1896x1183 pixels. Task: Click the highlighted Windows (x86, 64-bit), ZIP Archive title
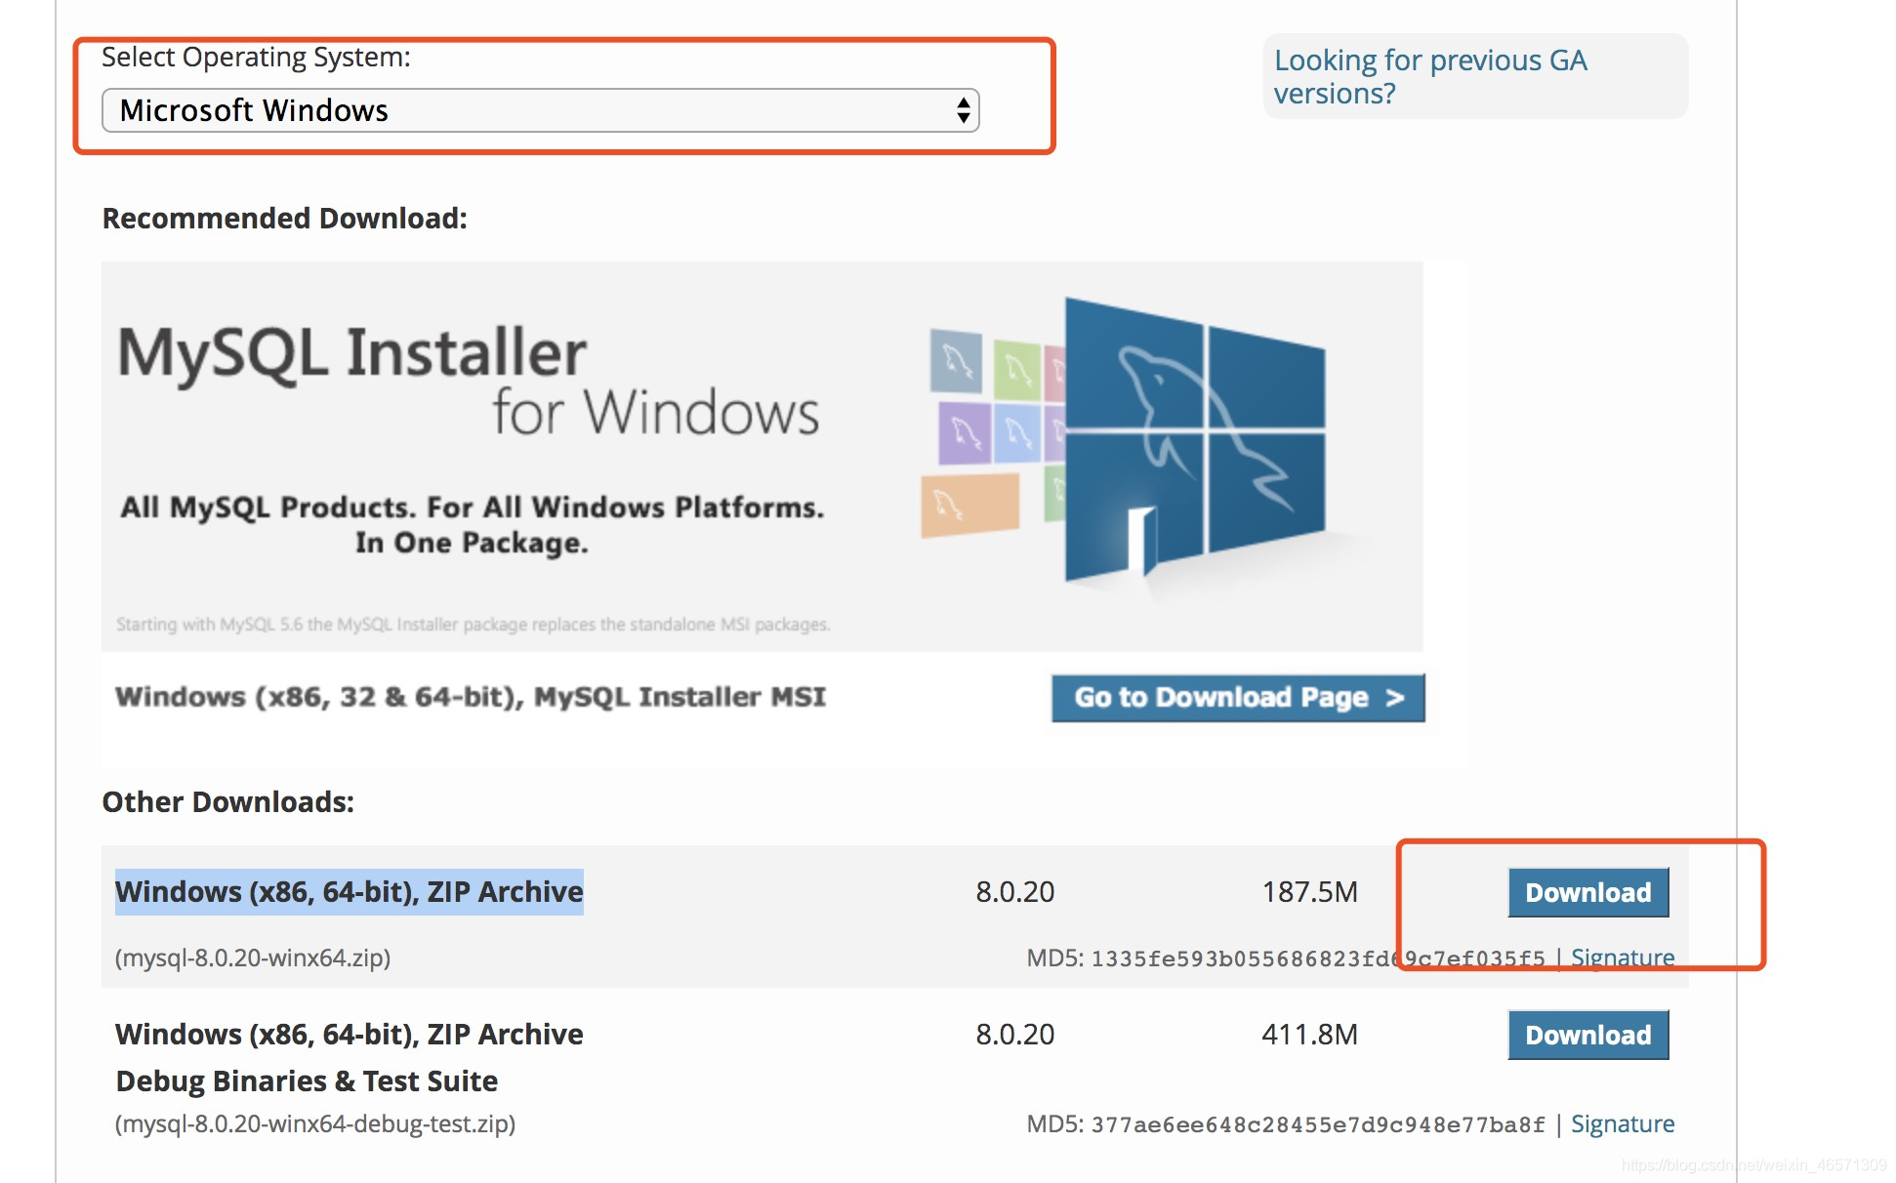coord(349,891)
